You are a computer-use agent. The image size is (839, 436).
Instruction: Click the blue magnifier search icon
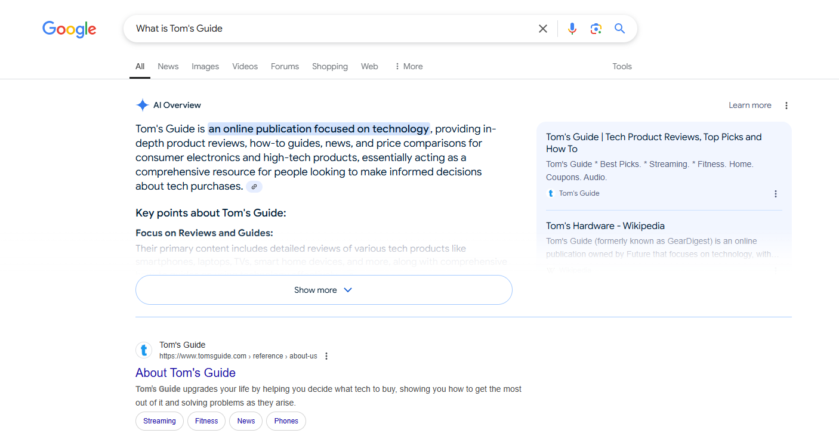[619, 29]
